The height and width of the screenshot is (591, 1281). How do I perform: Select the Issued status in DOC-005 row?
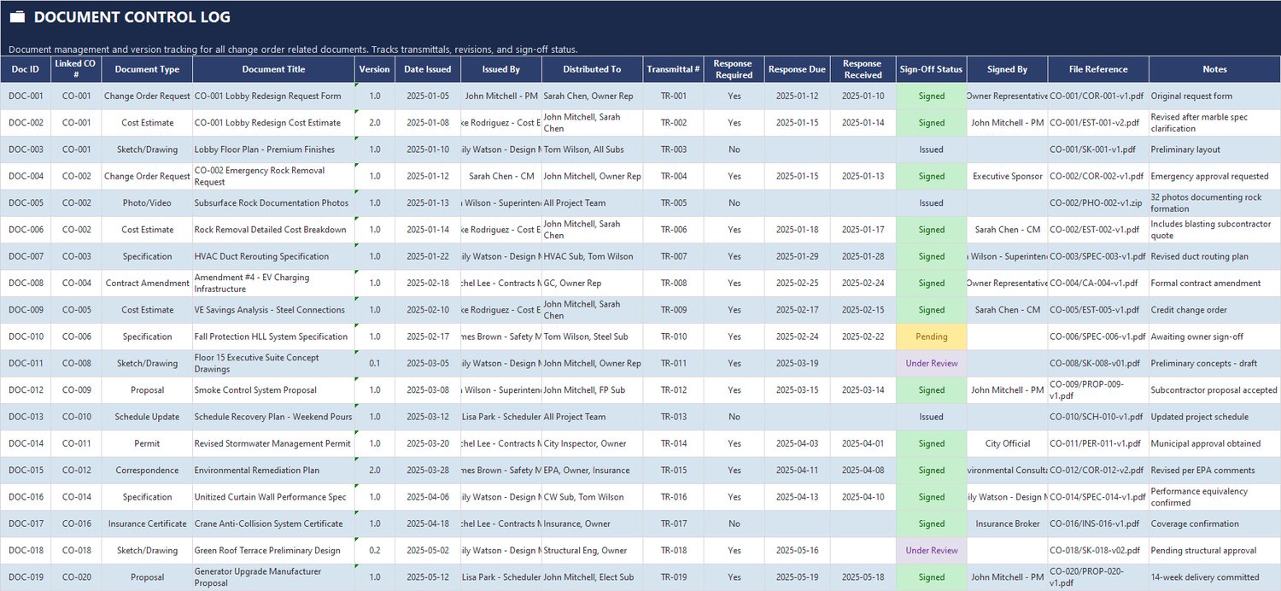point(931,202)
